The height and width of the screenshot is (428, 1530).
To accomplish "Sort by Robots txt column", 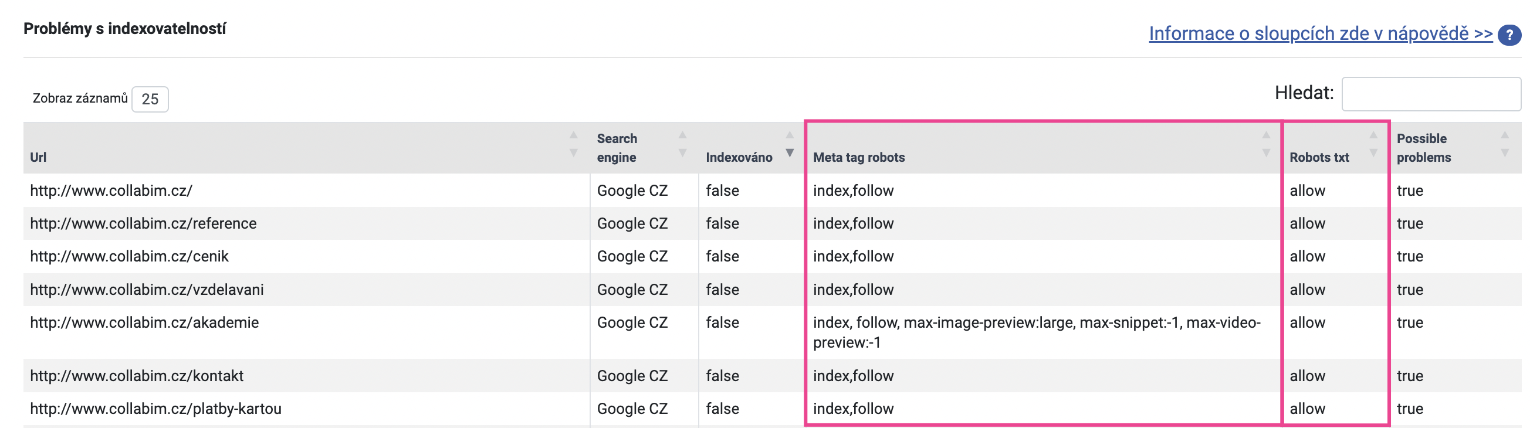I will click(1373, 144).
